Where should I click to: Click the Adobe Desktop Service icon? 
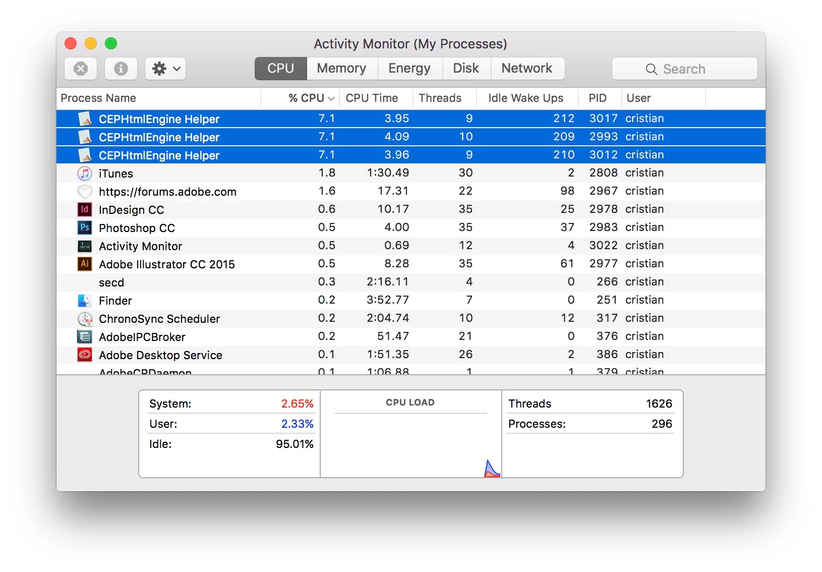pos(85,355)
